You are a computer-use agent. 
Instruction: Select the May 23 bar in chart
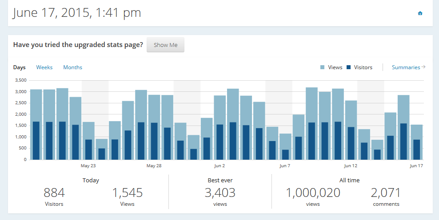88,133
